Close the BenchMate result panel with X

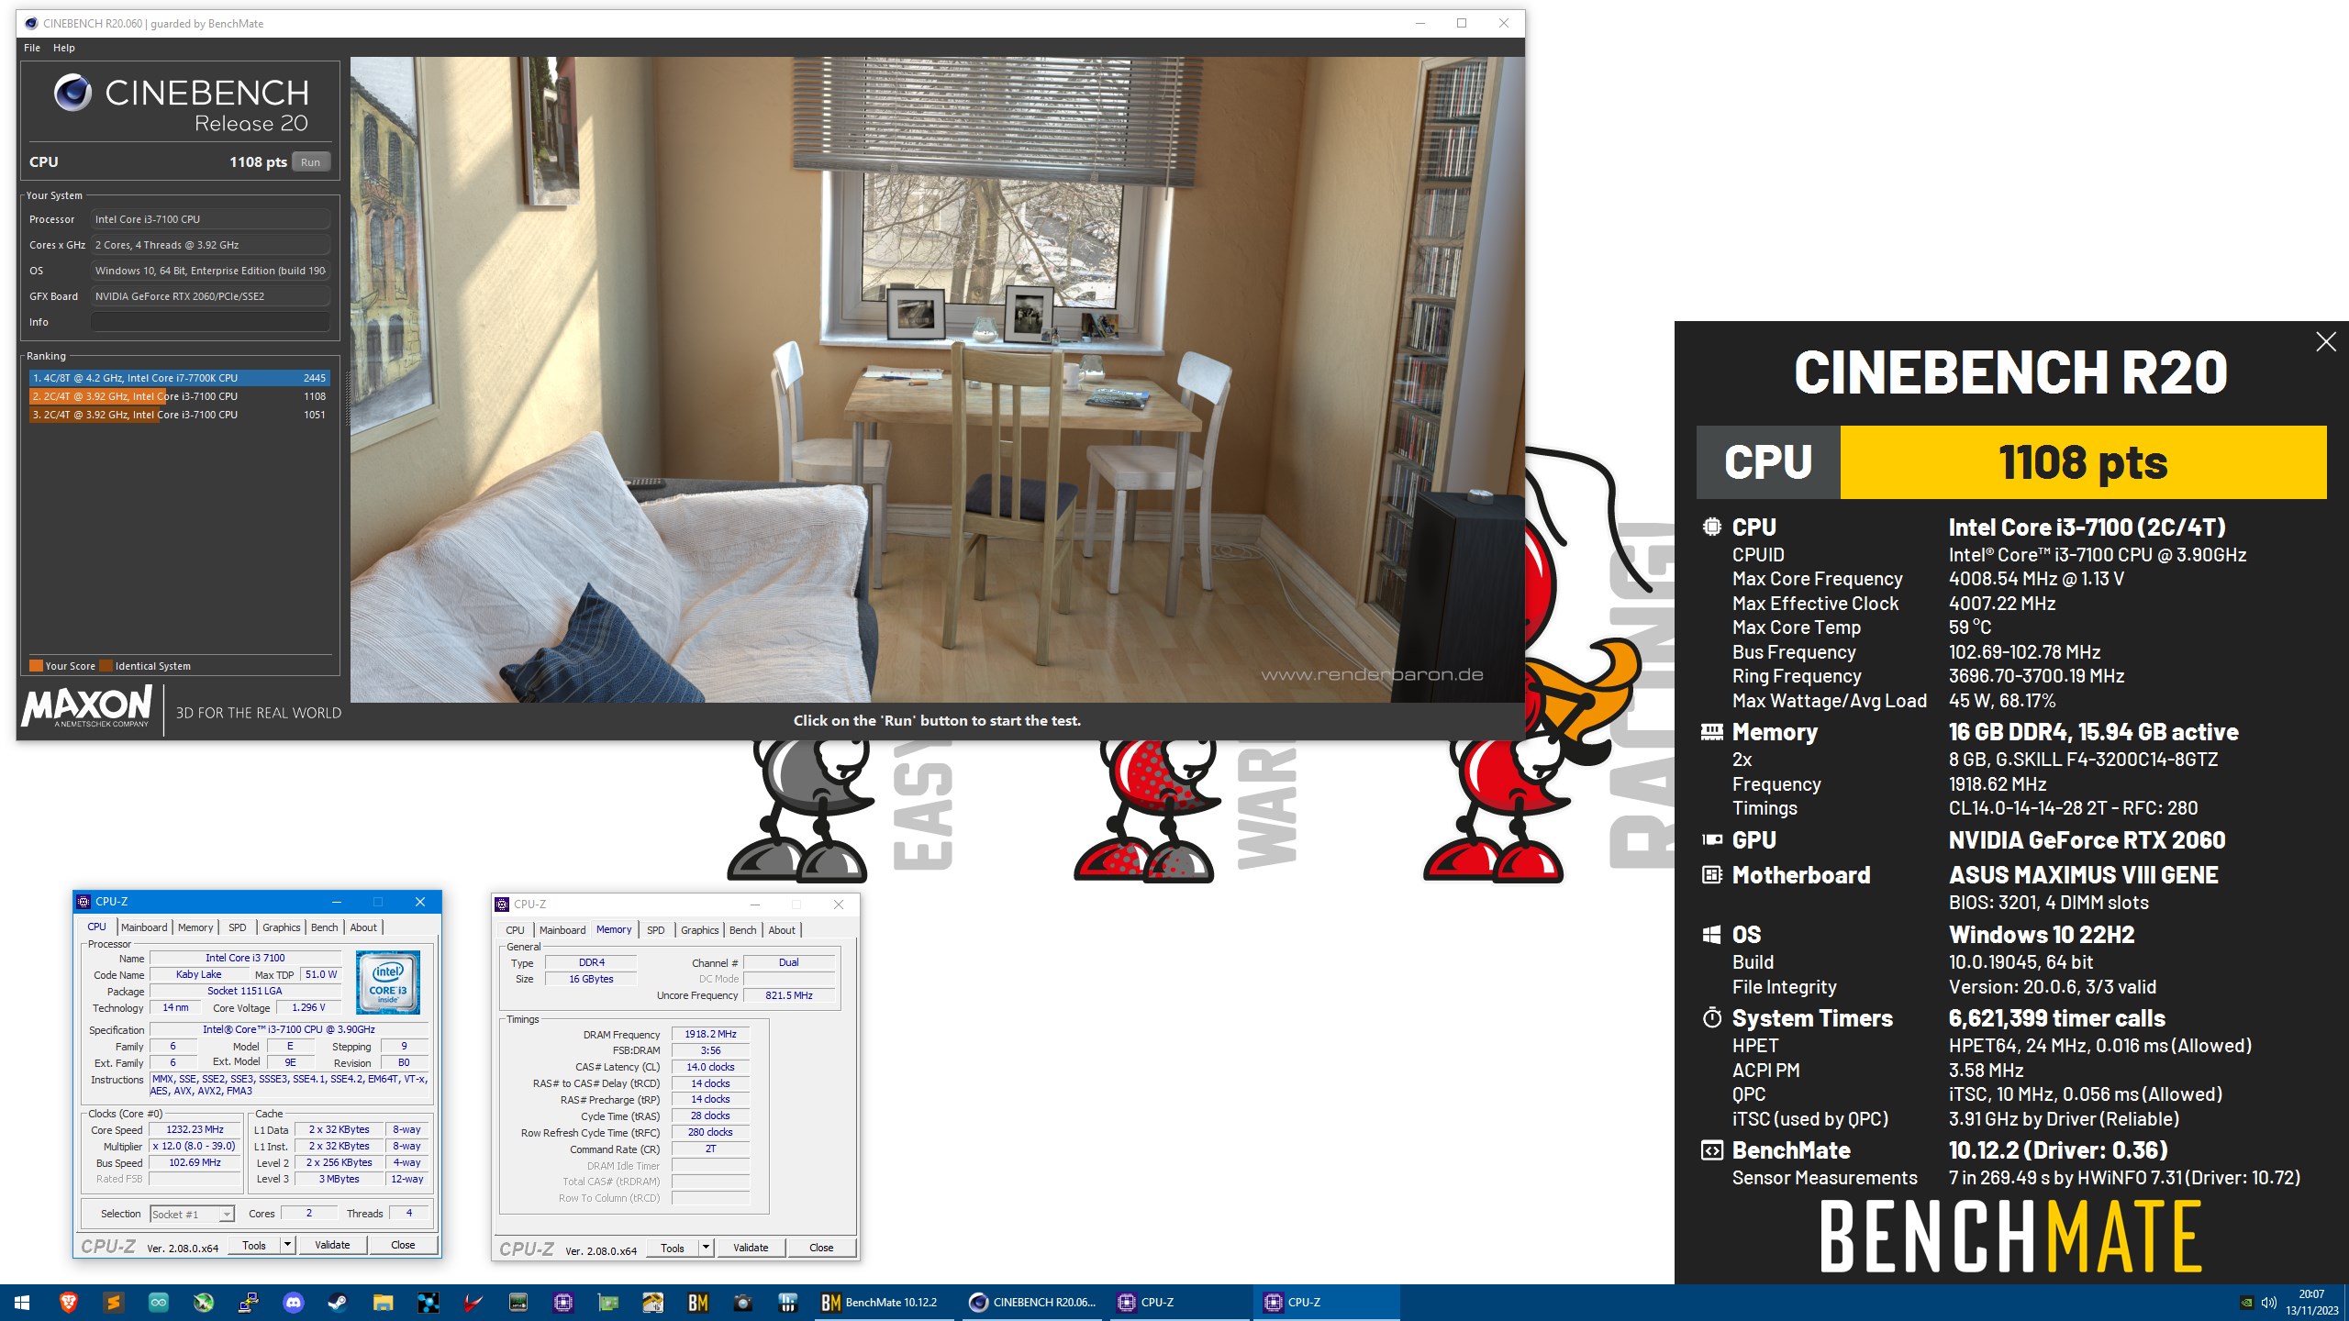tap(2325, 342)
